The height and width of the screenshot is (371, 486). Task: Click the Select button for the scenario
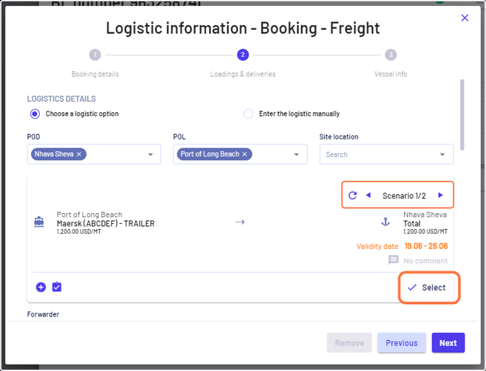[x=427, y=288]
